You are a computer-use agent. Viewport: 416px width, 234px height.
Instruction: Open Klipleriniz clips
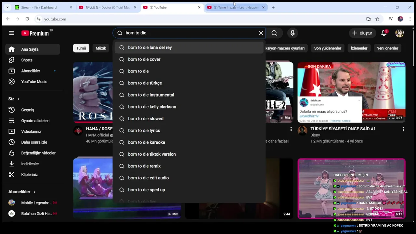pos(33,175)
